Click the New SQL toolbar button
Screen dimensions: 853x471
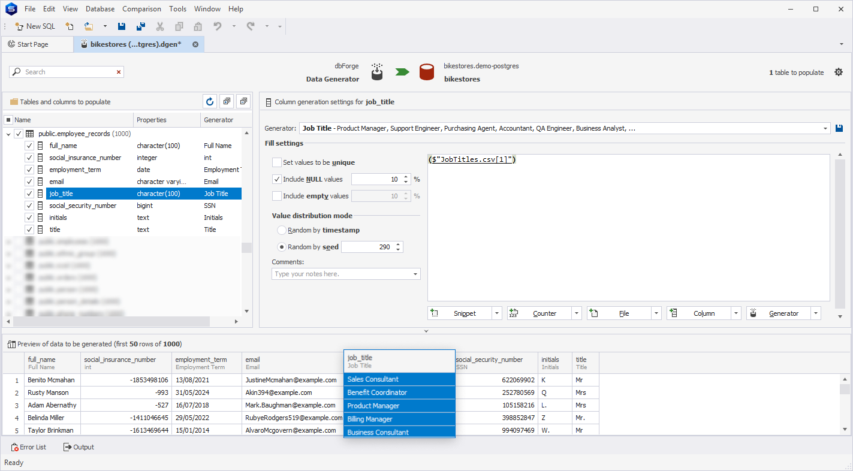tap(35, 26)
